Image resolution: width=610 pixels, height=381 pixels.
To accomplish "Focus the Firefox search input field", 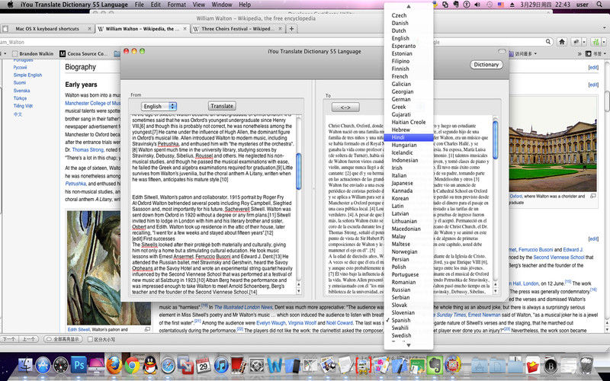I will [488, 42].
